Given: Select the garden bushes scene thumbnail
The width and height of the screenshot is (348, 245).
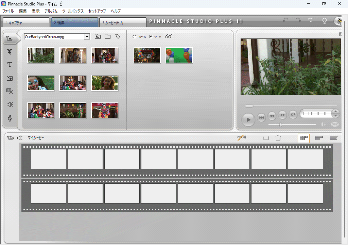Looking at the screenshot, I should point(41,55).
